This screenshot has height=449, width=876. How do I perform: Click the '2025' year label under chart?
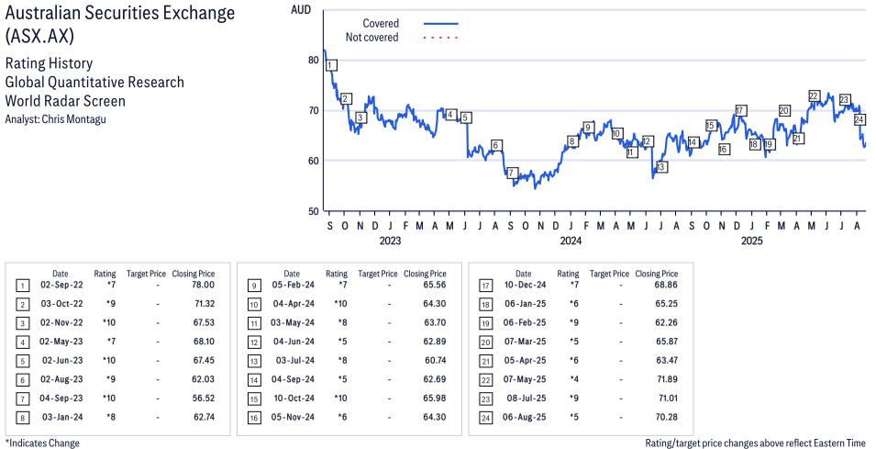(x=752, y=241)
